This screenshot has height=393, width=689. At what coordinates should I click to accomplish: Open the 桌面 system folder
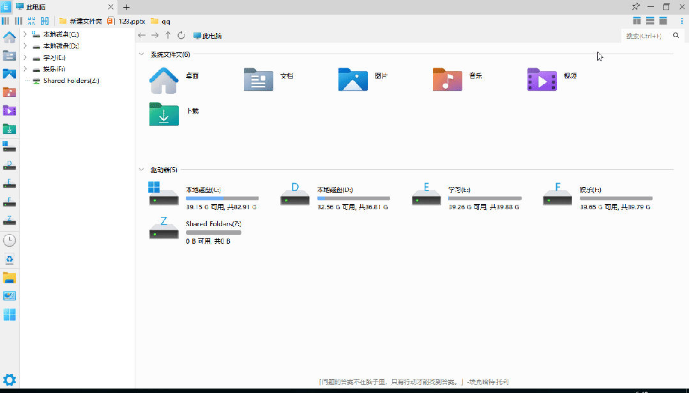[x=174, y=80]
